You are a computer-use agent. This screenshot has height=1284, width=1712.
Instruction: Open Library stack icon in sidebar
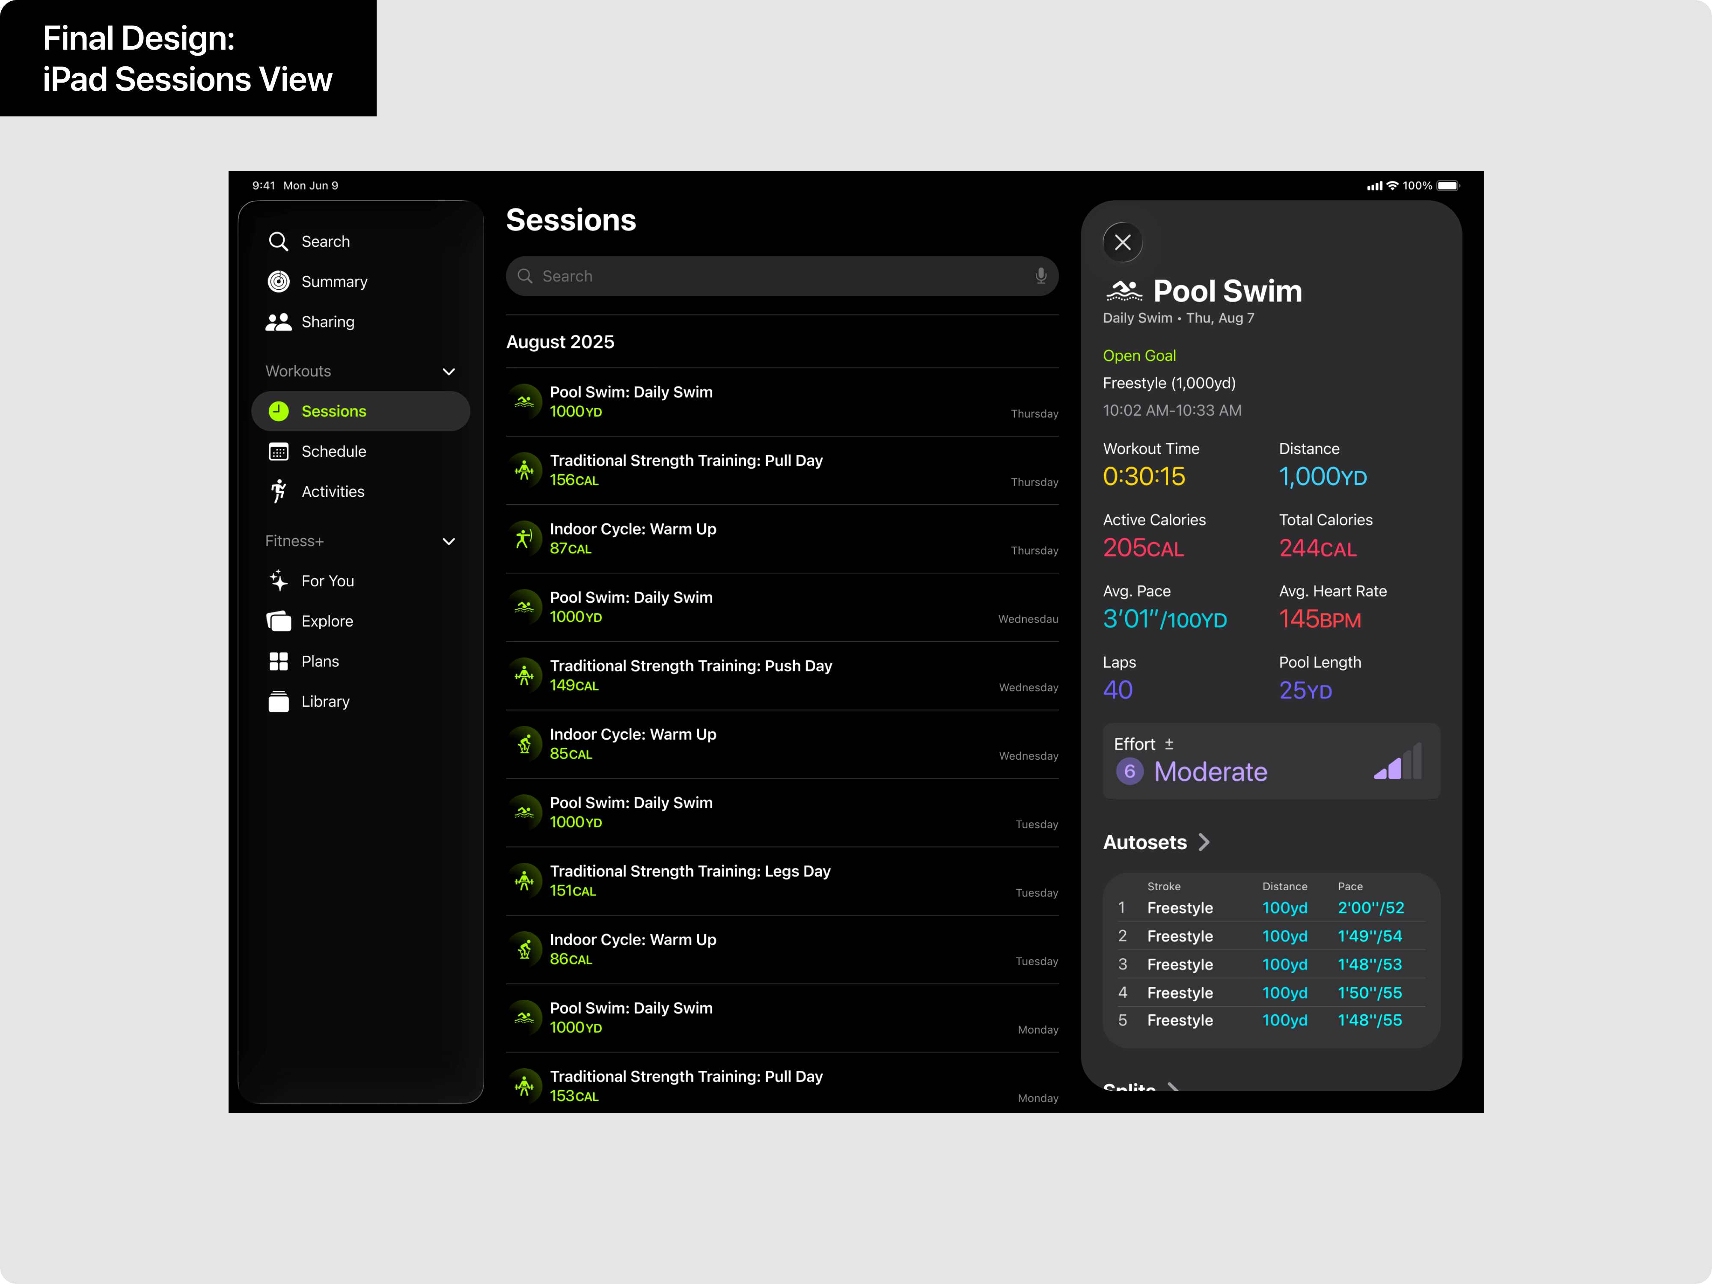coord(279,701)
